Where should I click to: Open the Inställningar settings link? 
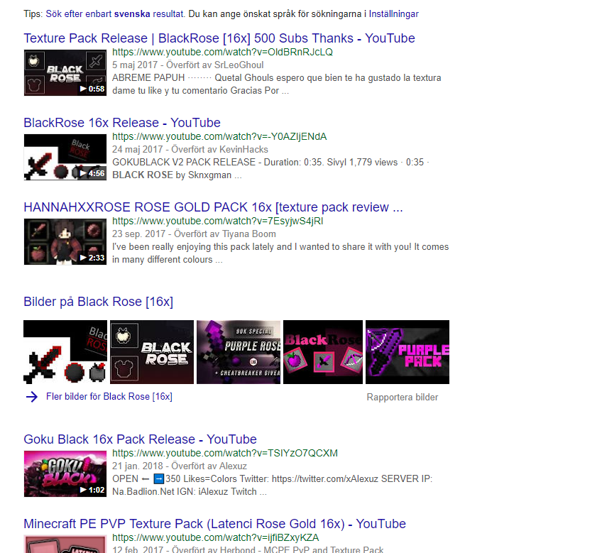(393, 13)
